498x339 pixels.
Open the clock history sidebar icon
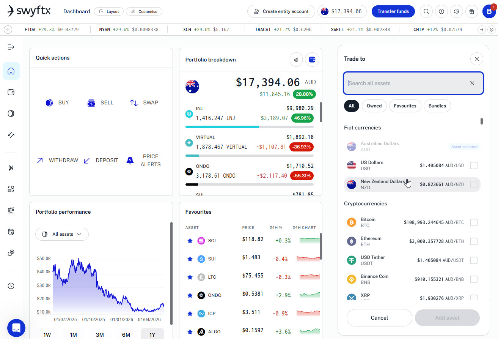click(x=11, y=286)
